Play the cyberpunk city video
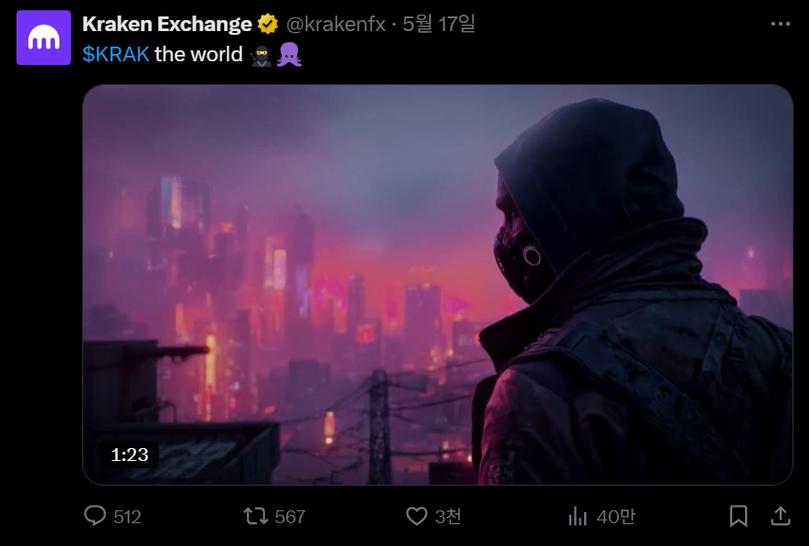809x546 pixels. (x=438, y=284)
